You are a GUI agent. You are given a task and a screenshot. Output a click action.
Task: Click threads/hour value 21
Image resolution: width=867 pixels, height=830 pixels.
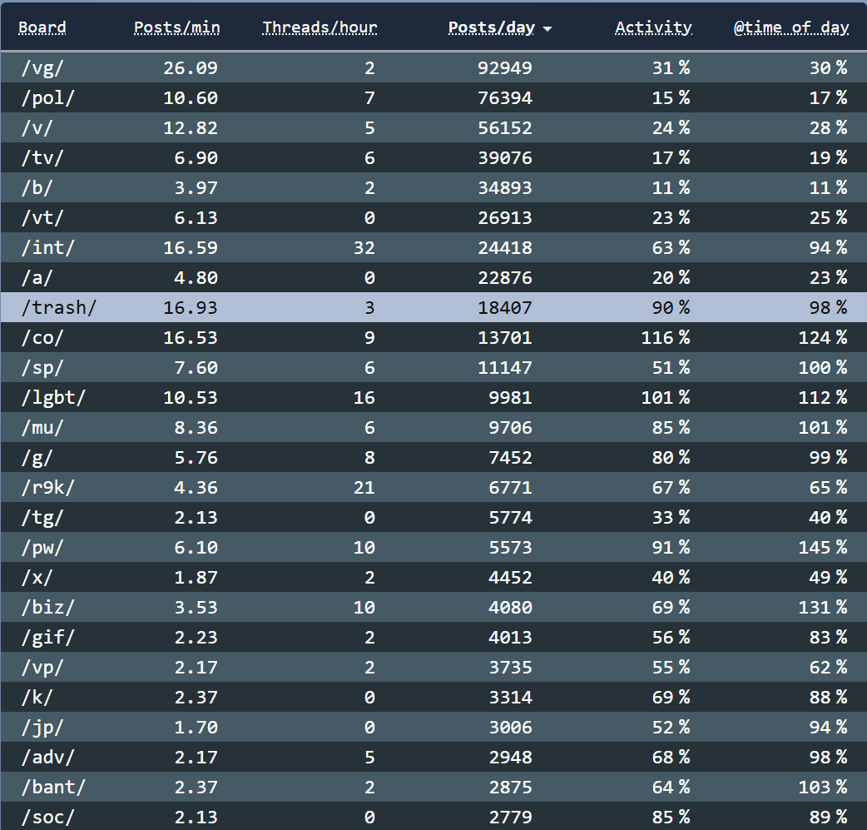coord(364,487)
